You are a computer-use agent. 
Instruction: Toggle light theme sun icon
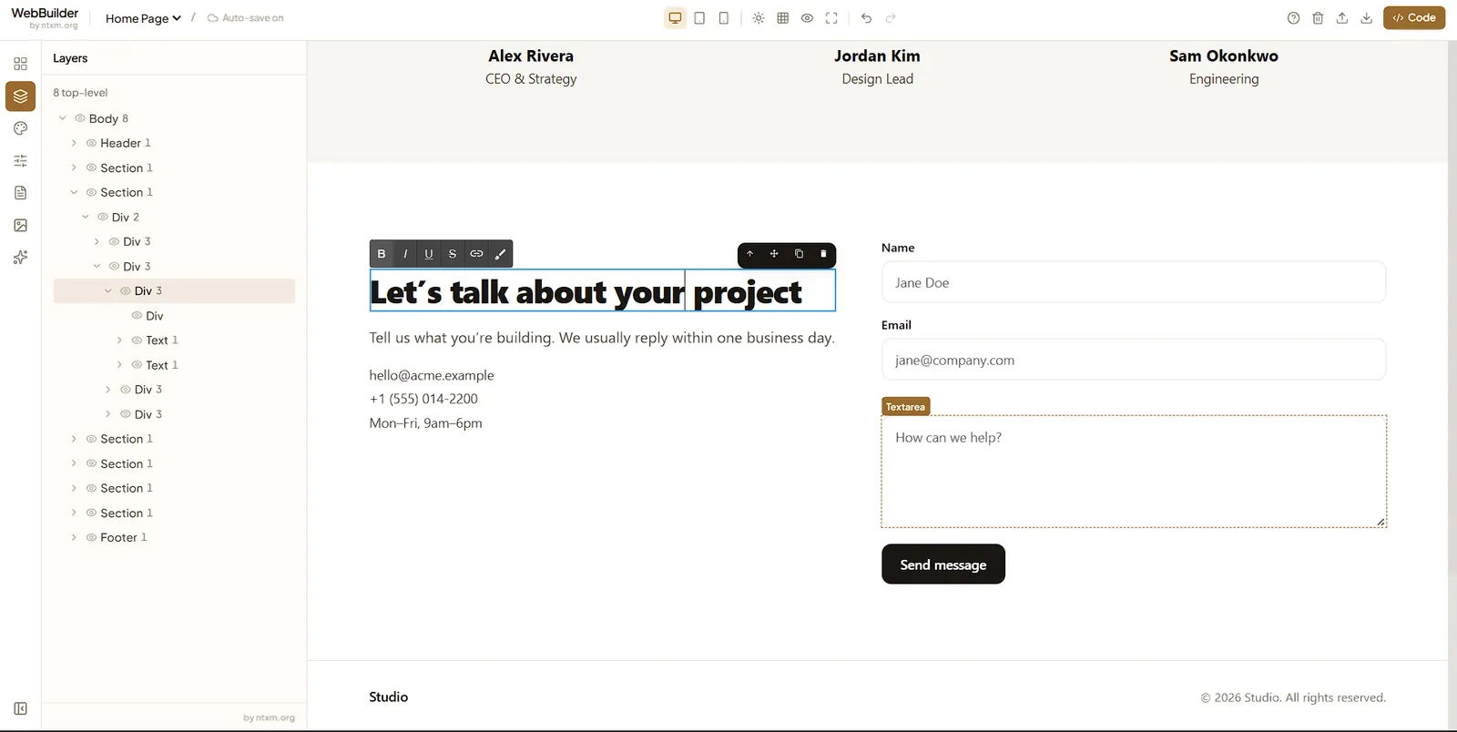point(759,18)
